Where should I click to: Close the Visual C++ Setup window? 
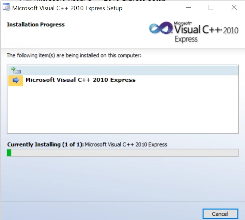[x=234, y=8]
